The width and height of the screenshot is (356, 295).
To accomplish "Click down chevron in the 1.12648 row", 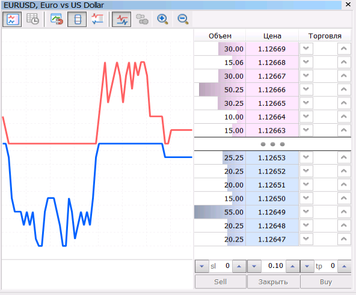I will pyautogui.click(x=306, y=225).
